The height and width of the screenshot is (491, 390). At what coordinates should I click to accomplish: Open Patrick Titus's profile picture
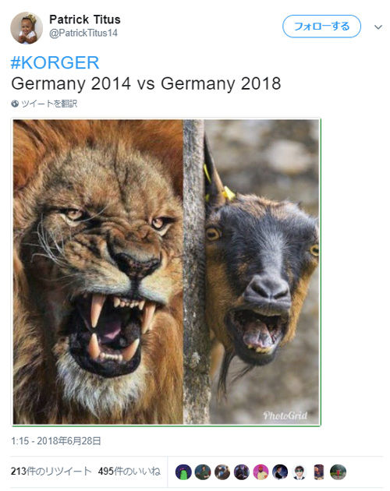click(27, 28)
